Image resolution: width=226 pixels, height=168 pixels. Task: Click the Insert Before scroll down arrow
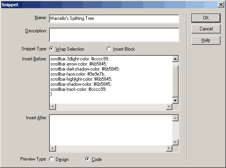[175, 101]
